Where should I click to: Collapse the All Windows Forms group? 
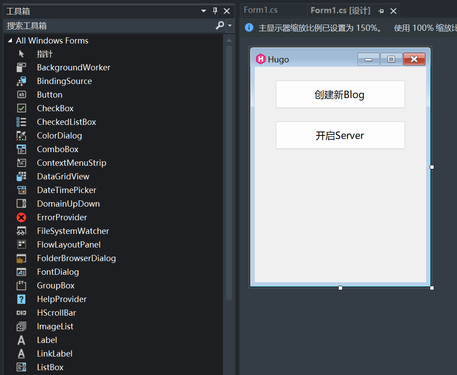10,40
